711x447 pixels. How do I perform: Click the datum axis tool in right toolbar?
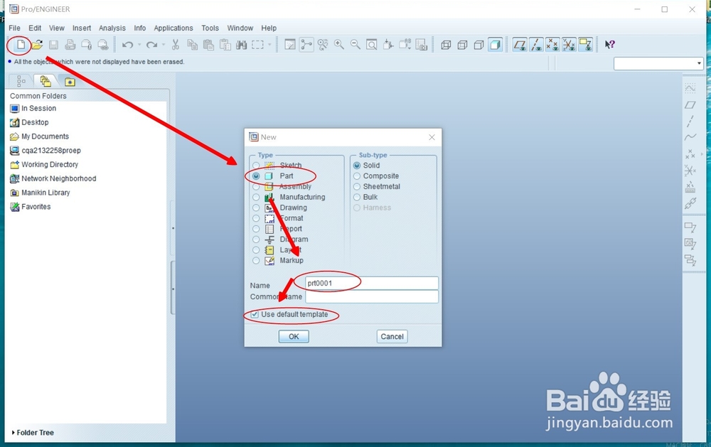pos(690,121)
